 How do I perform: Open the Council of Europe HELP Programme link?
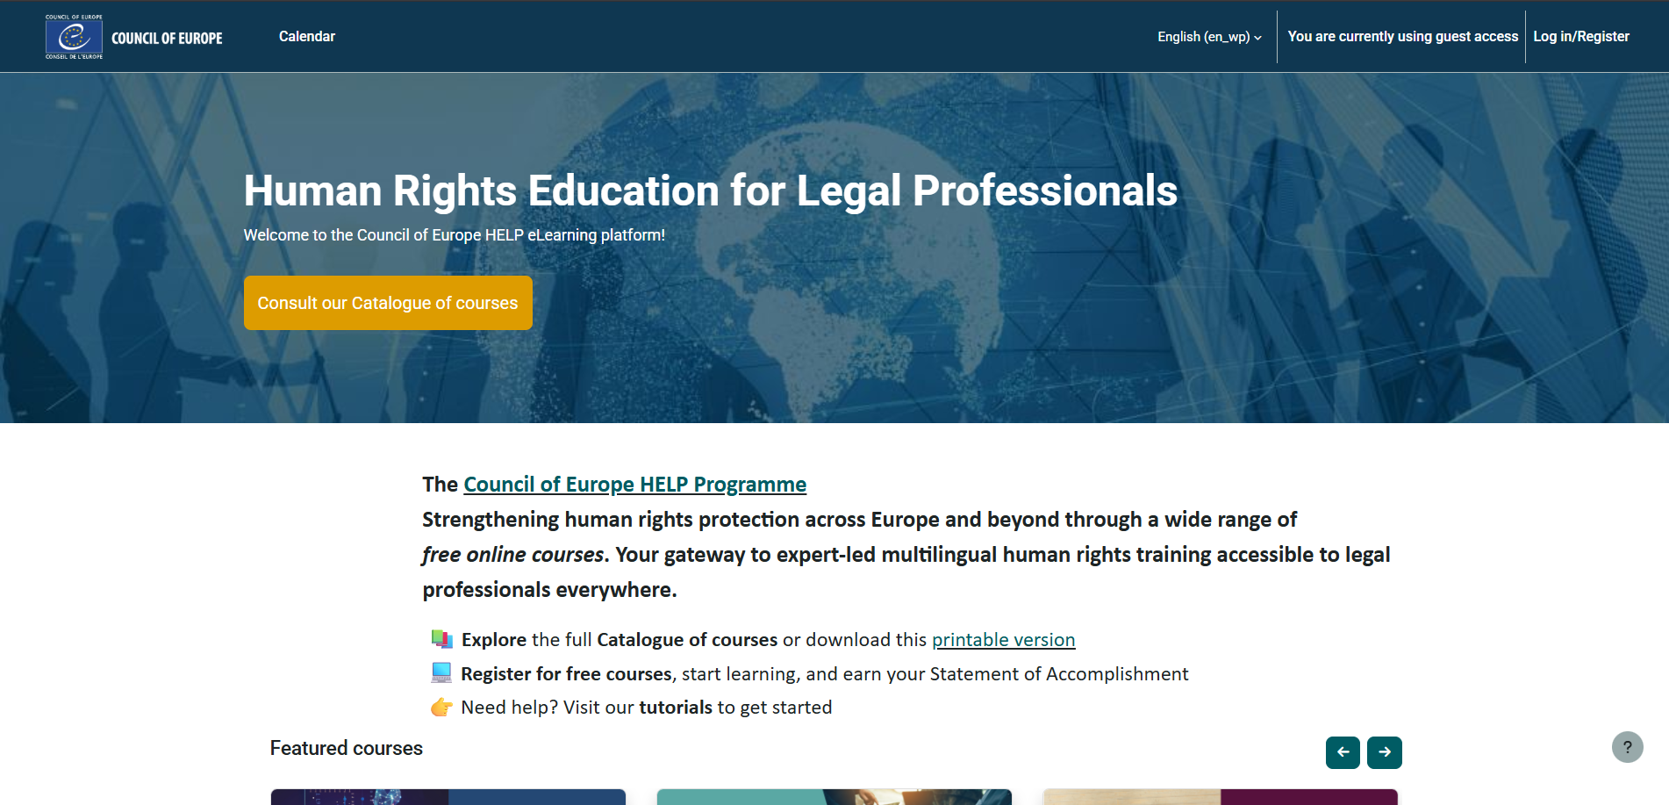(634, 485)
